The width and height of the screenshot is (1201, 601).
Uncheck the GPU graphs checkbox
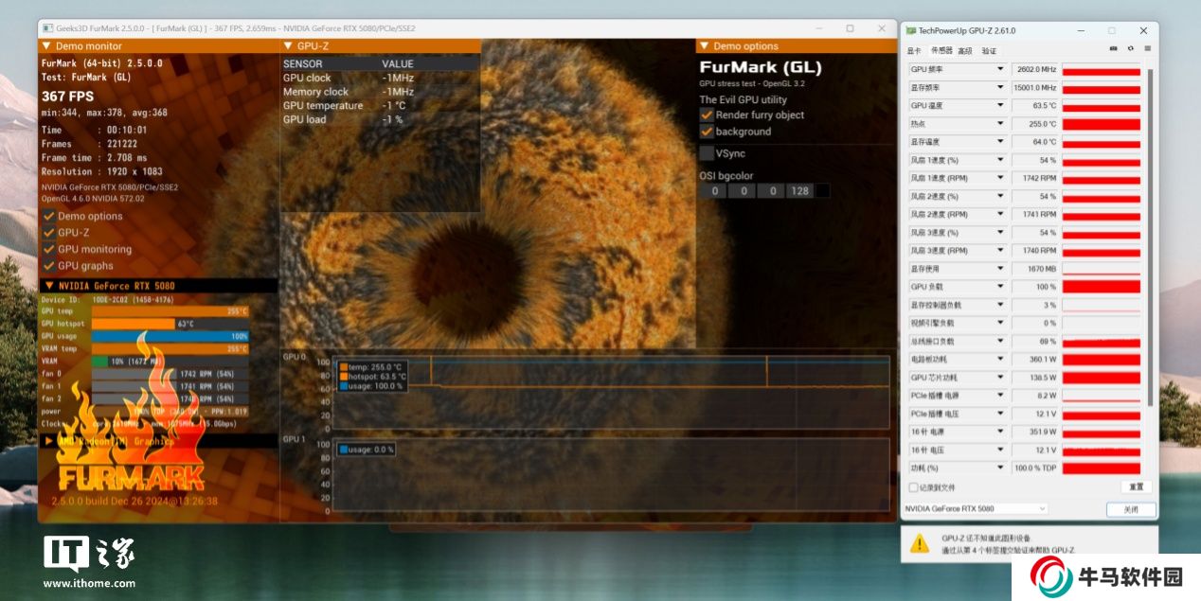point(48,266)
